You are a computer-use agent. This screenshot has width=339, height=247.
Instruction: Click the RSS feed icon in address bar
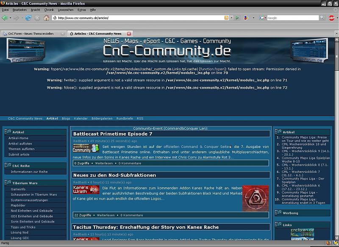tap(226, 18)
